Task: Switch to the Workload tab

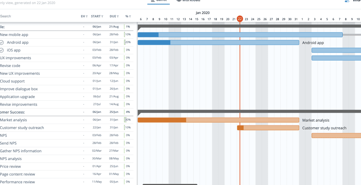Action: [x=188, y=1]
